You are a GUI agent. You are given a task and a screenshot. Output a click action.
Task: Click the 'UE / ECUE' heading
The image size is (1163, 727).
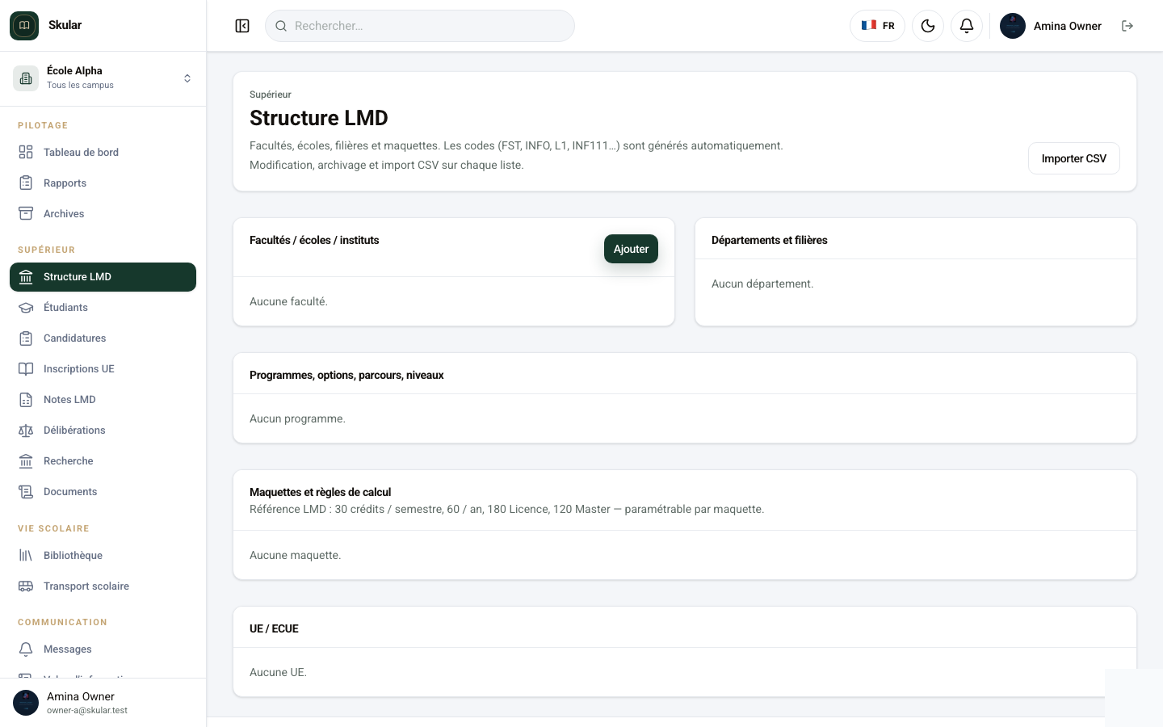[274, 628]
